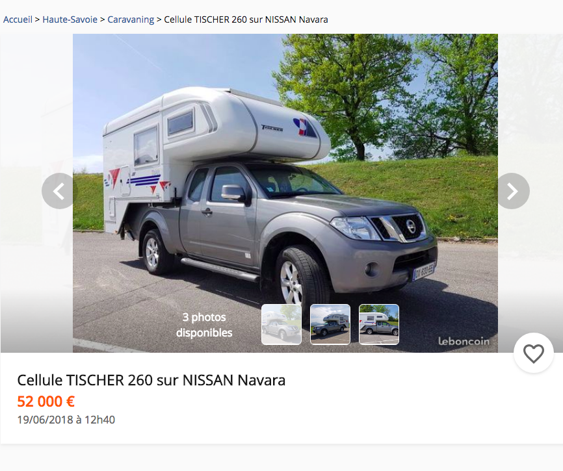
Task: Click the '3 photos disponibles' label
Action: [x=204, y=325]
